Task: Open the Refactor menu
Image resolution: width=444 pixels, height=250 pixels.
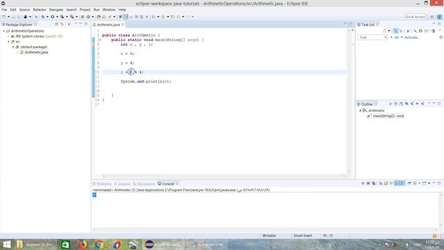Action: [40, 10]
